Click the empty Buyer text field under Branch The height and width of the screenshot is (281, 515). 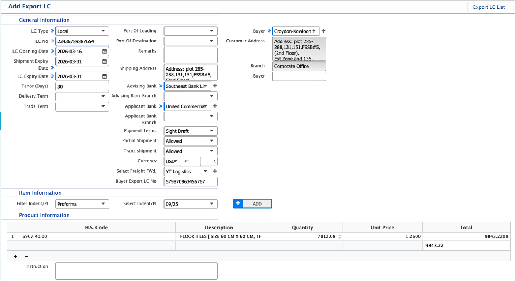(299, 76)
